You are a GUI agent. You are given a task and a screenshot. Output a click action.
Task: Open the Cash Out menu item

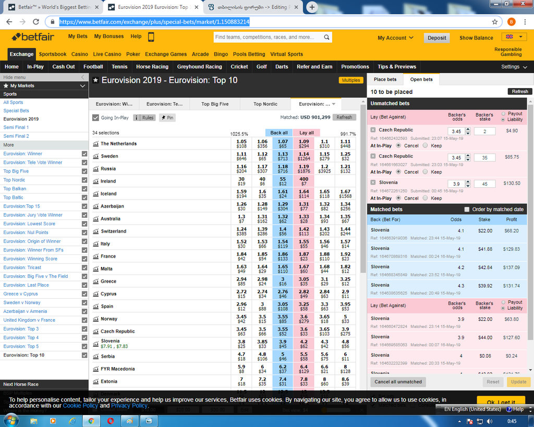point(63,67)
